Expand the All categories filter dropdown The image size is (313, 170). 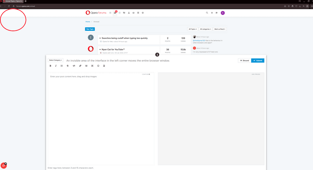206,29
